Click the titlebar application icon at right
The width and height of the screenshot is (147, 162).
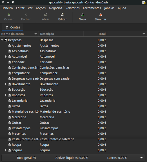(x=144, y=2)
